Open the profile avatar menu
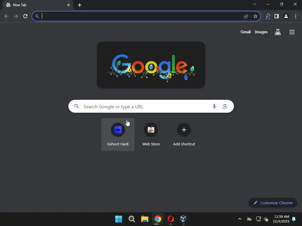 click(286, 16)
